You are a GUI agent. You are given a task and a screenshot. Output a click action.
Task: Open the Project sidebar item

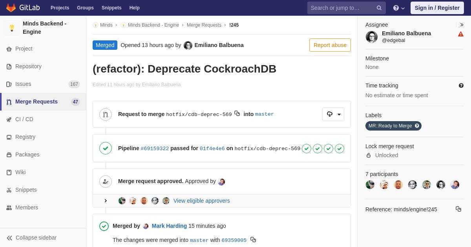(43, 49)
